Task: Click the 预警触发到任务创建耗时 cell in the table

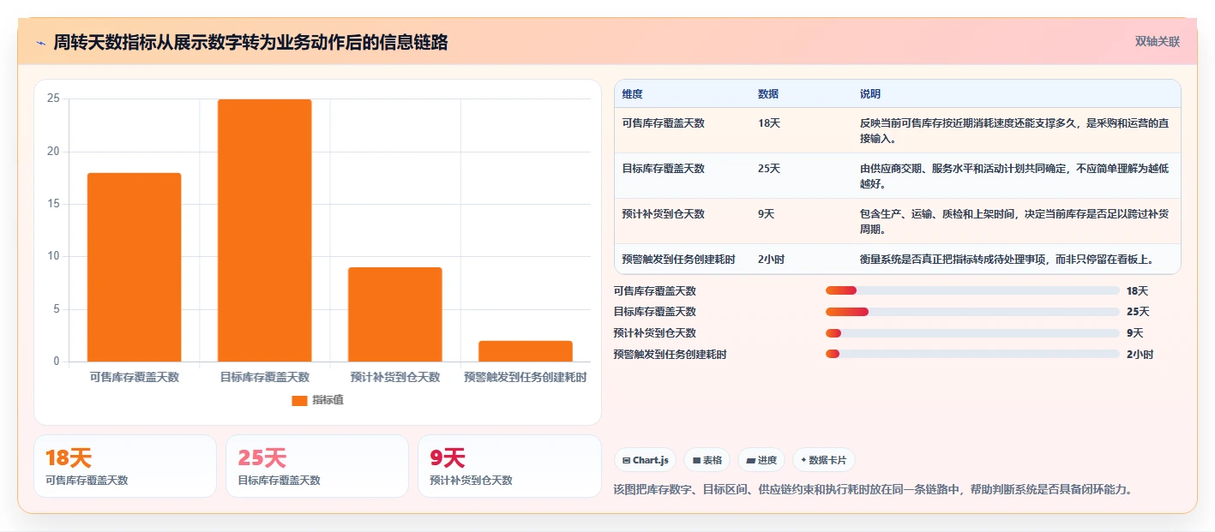Action: click(679, 259)
